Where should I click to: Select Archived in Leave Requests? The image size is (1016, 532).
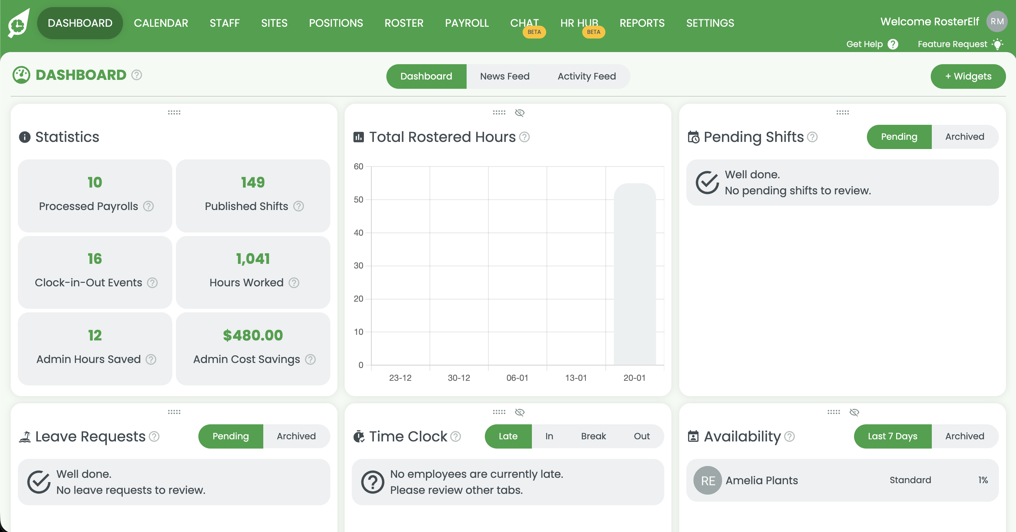pyautogui.click(x=296, y=436)
